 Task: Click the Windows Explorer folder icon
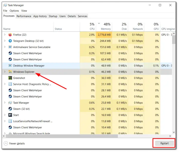pyautogui.click(x=10, y=72)
